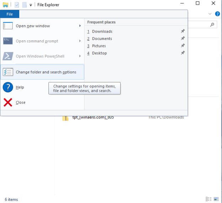Click Frequent places header
Image resolution: width=222 pixels, height=203 pixels.
(101, 22)
